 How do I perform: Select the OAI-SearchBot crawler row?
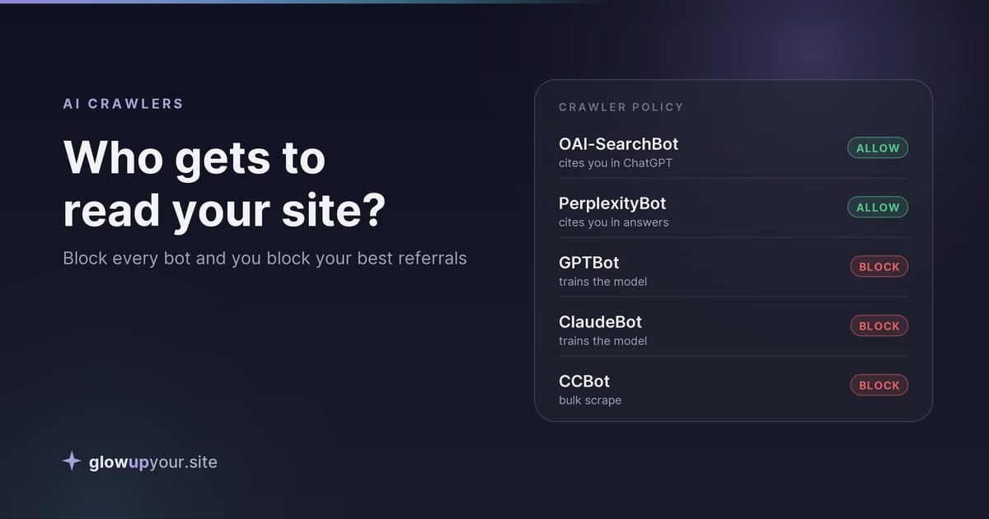tap(734, 152)
